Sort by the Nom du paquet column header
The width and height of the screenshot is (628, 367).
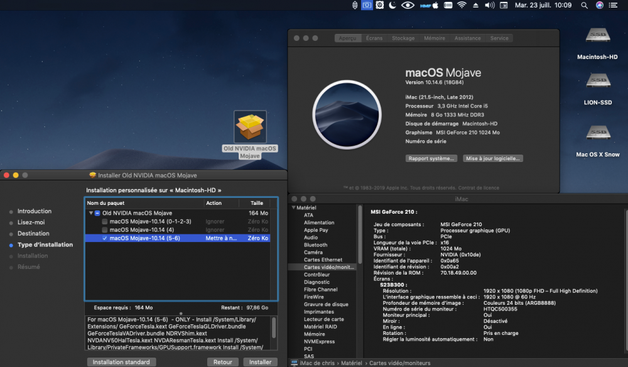[x=144, y=203]
